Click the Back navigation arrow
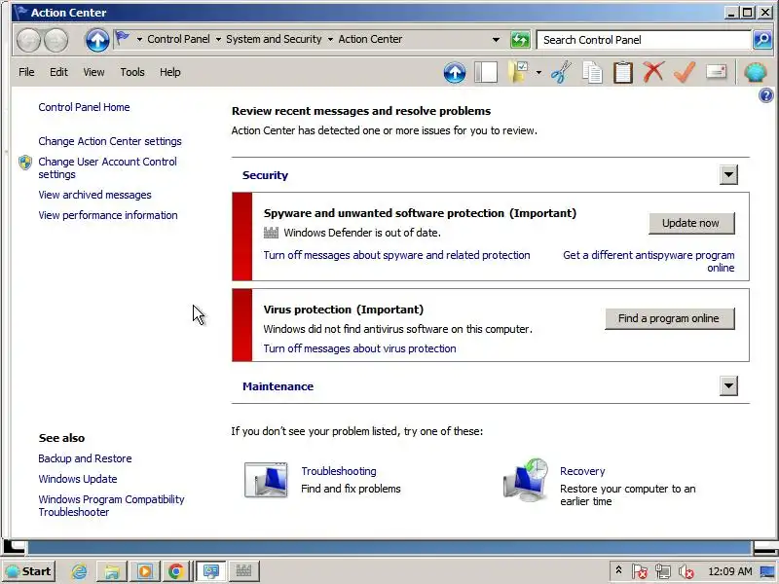 [28, 40]
